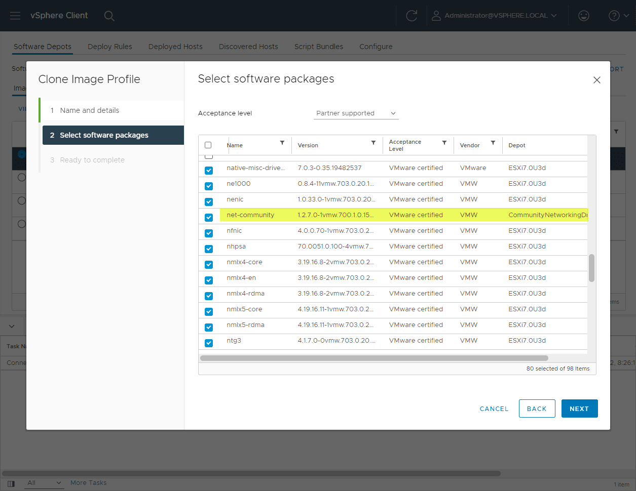
Task: Click the search magnifier icon
Action: coord(109,16)
